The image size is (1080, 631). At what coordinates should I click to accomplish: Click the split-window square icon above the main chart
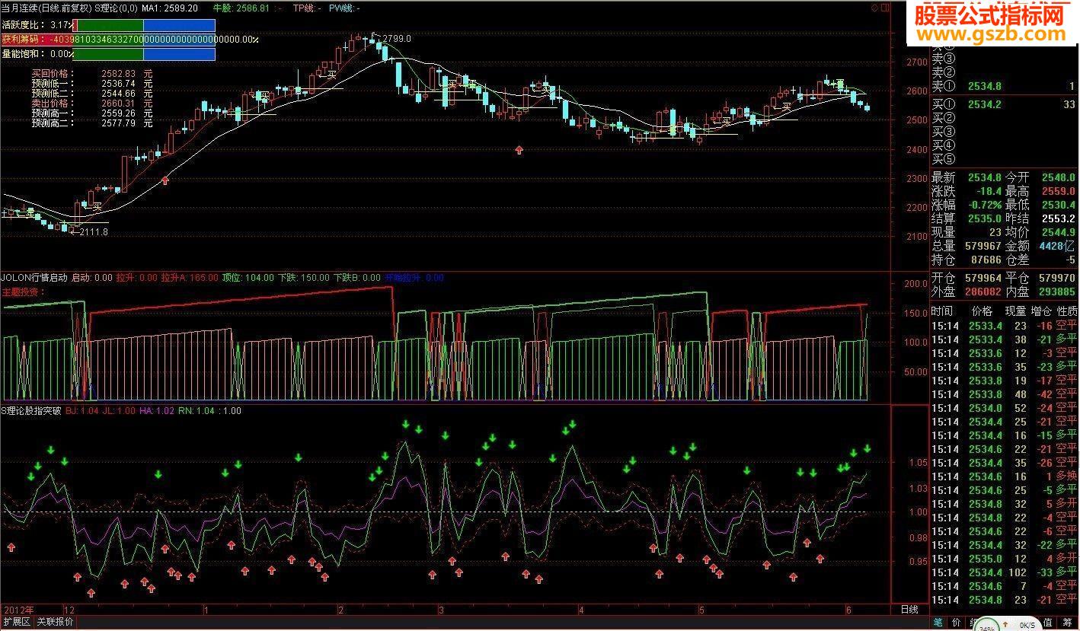[x=885, y=7]
